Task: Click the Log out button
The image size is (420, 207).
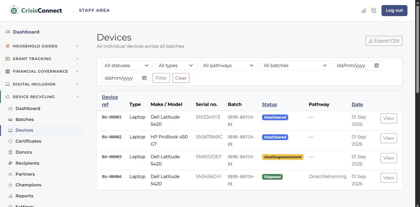Action: [394, 10]
